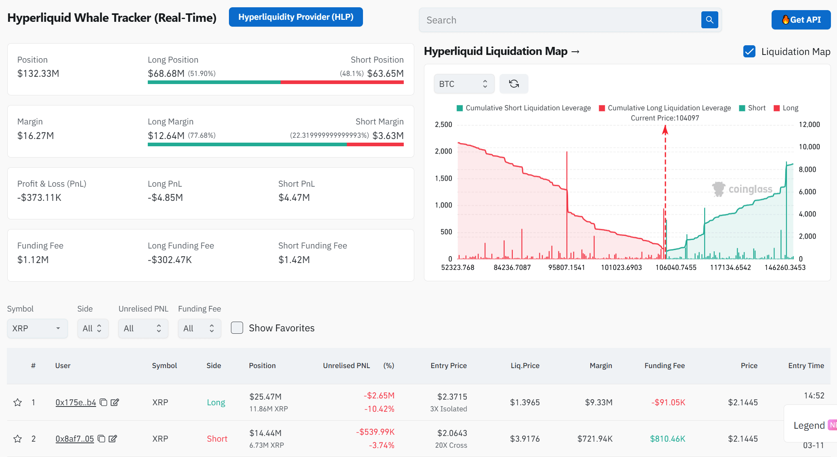The height and width of the screenshot is (457, 837).
Task: Sort by the Liq.Price column header
Action: [525, 366]
